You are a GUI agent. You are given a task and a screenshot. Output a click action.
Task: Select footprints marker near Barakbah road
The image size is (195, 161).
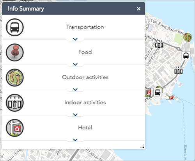[x=188, y=37]
